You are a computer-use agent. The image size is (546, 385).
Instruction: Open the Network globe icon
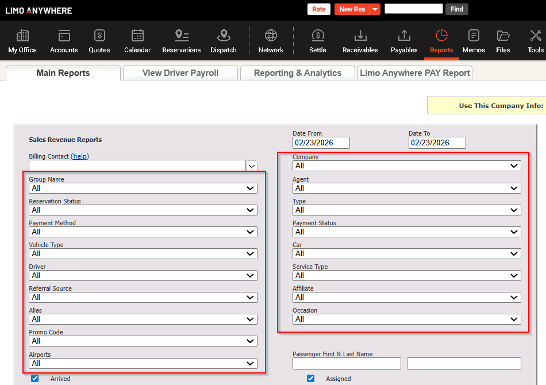[271, 36]
